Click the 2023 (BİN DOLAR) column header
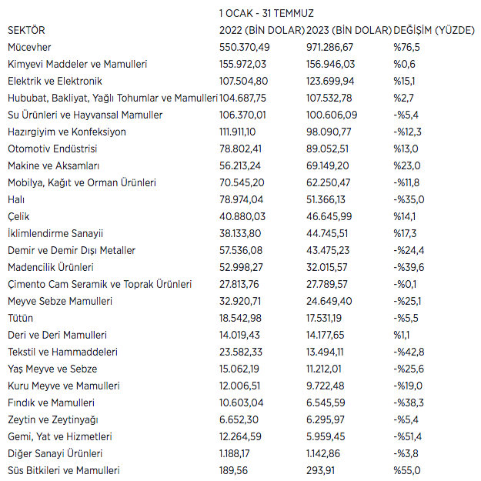481x481 pixels. click(x=347, y=30)
